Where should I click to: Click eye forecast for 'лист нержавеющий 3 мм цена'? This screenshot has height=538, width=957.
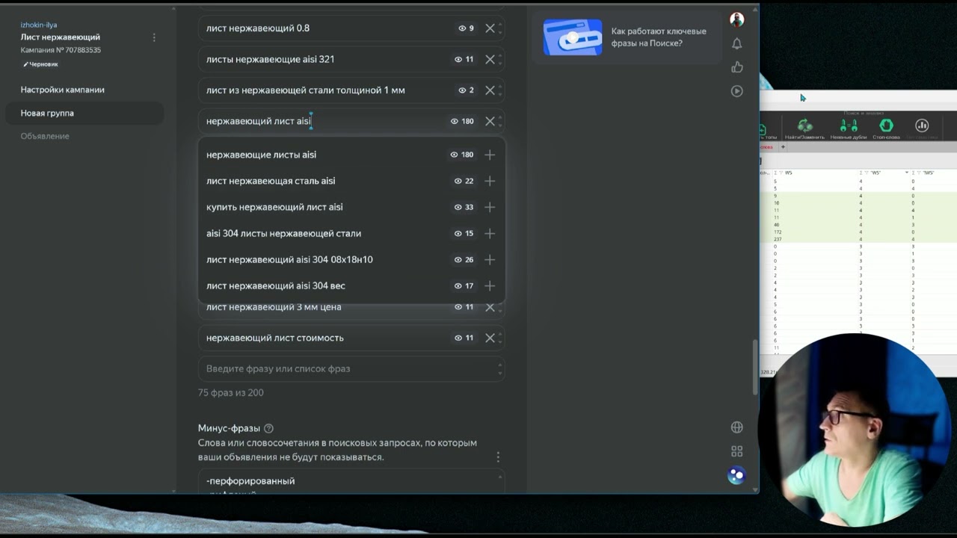tap(464, 307)
